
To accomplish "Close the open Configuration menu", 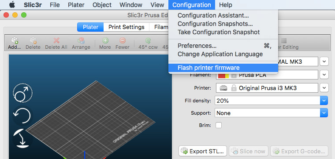I will point(192,5).
